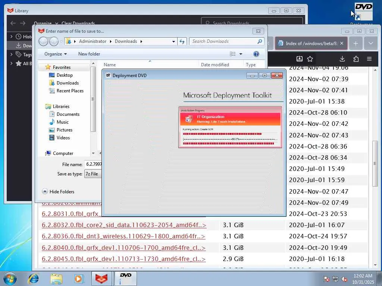Open Videos library
Viewport: 382px width, 286px height.
point(63,137)
